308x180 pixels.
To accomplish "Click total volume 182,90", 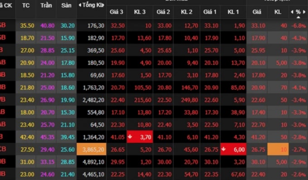I will click(x=96, y=38).
